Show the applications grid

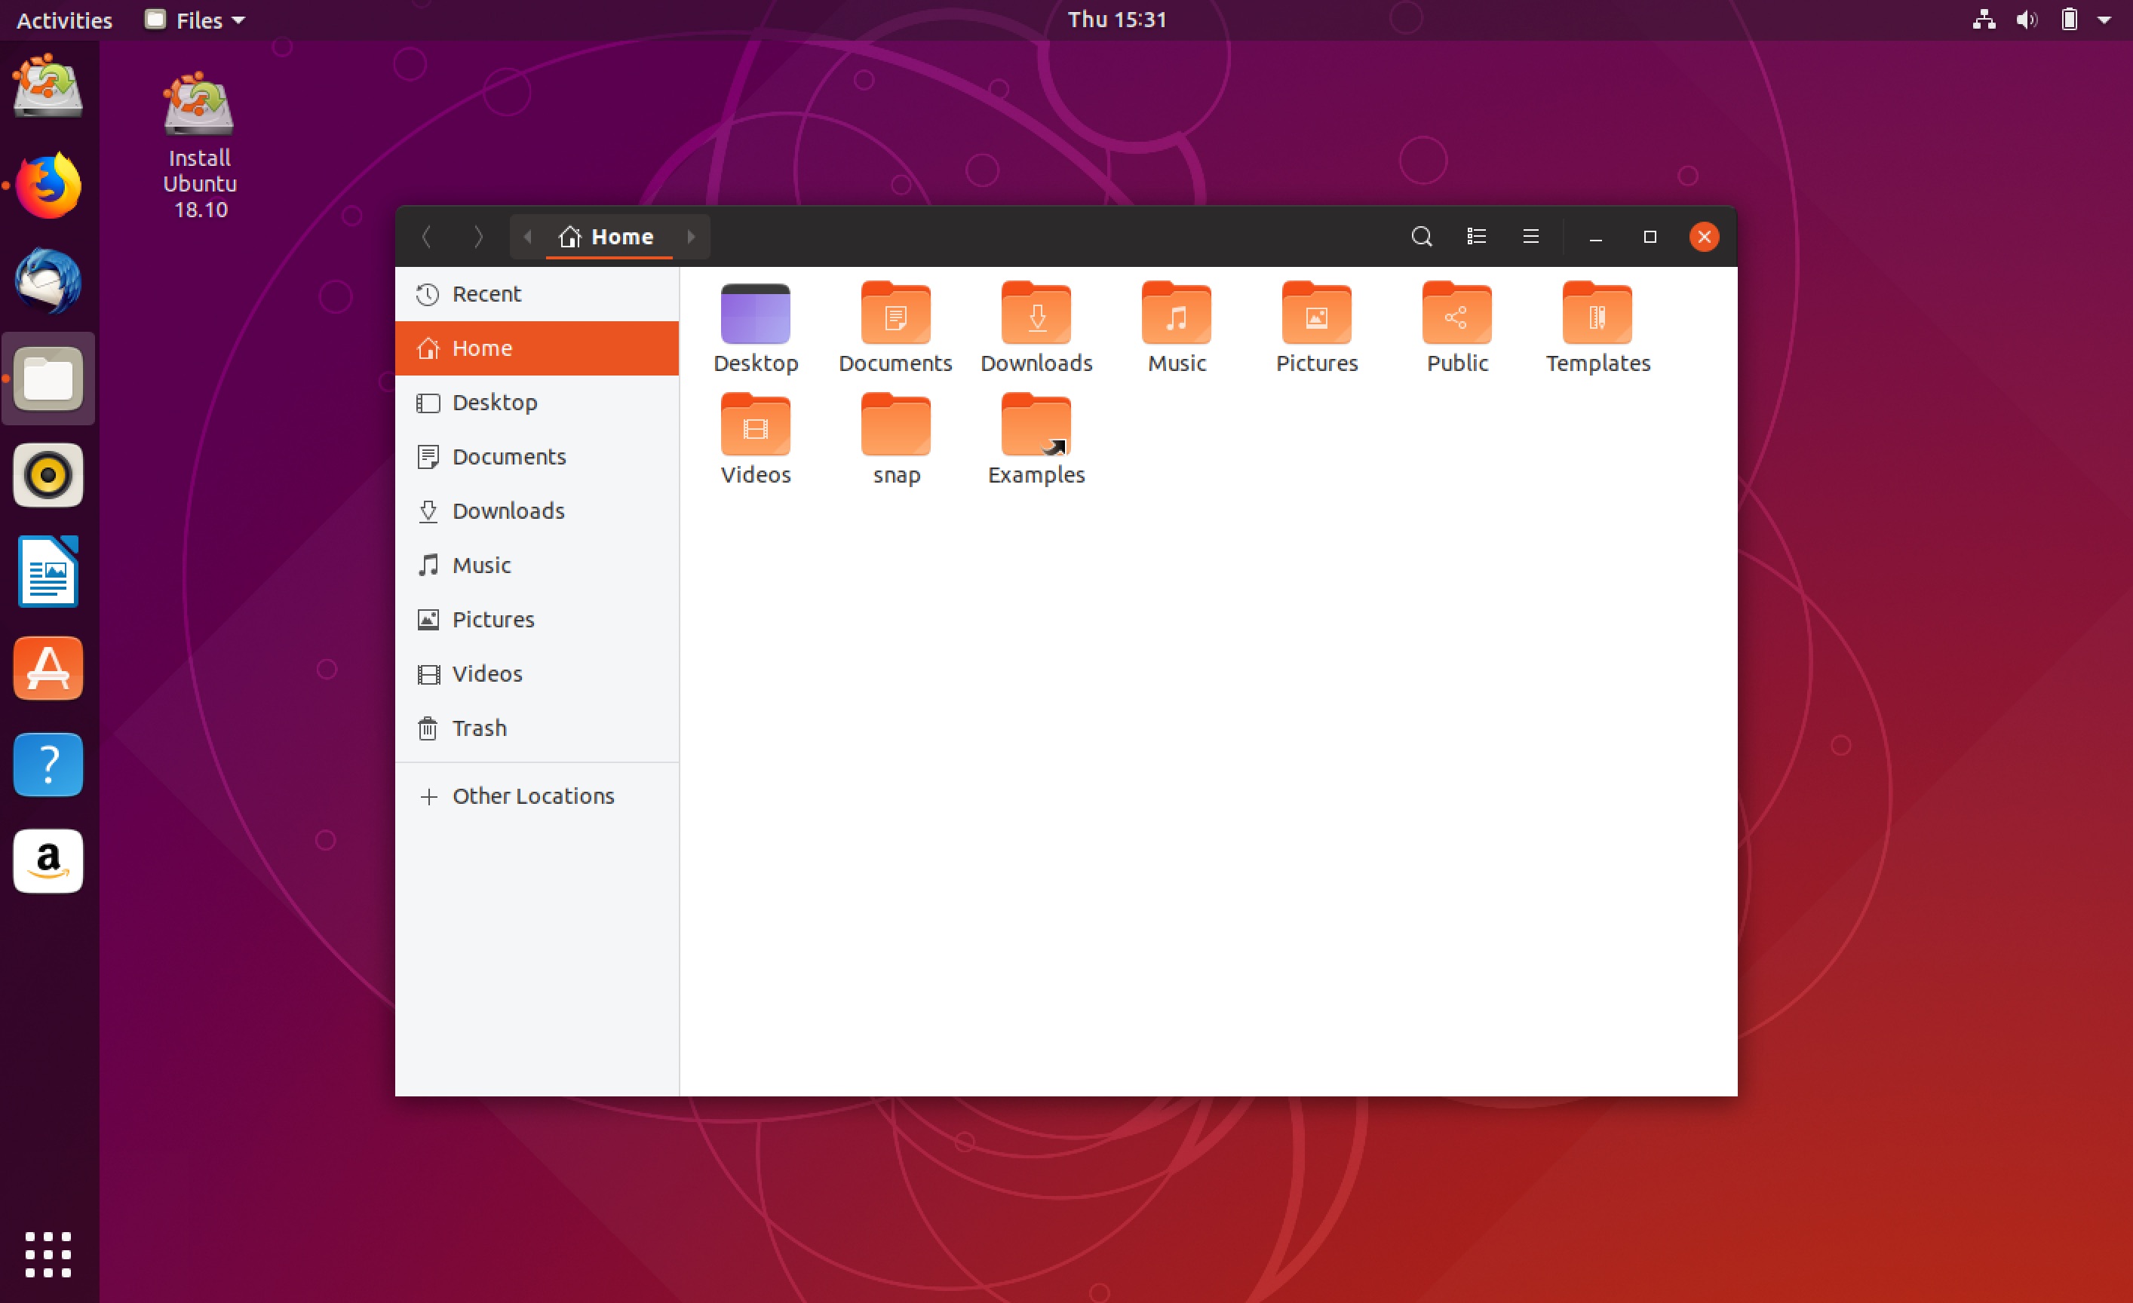point(48,1255)
